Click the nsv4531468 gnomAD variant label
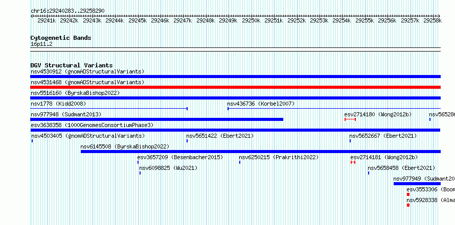455x225 pixels. pyautogui.click(x=87, y=82)
